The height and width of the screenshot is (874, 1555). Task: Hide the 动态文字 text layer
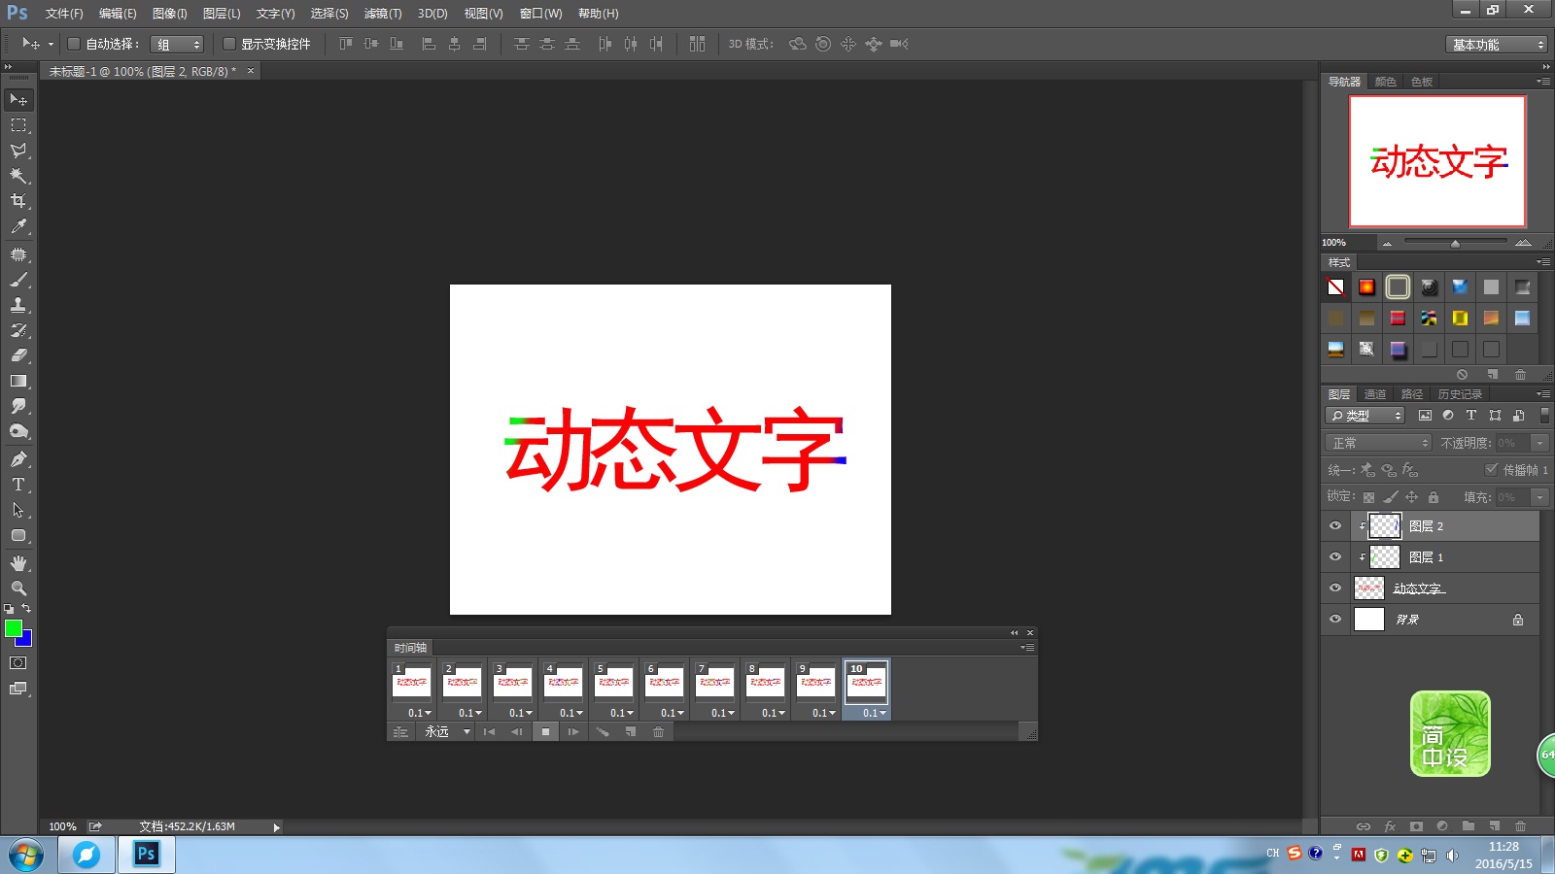pos(1335,588)
